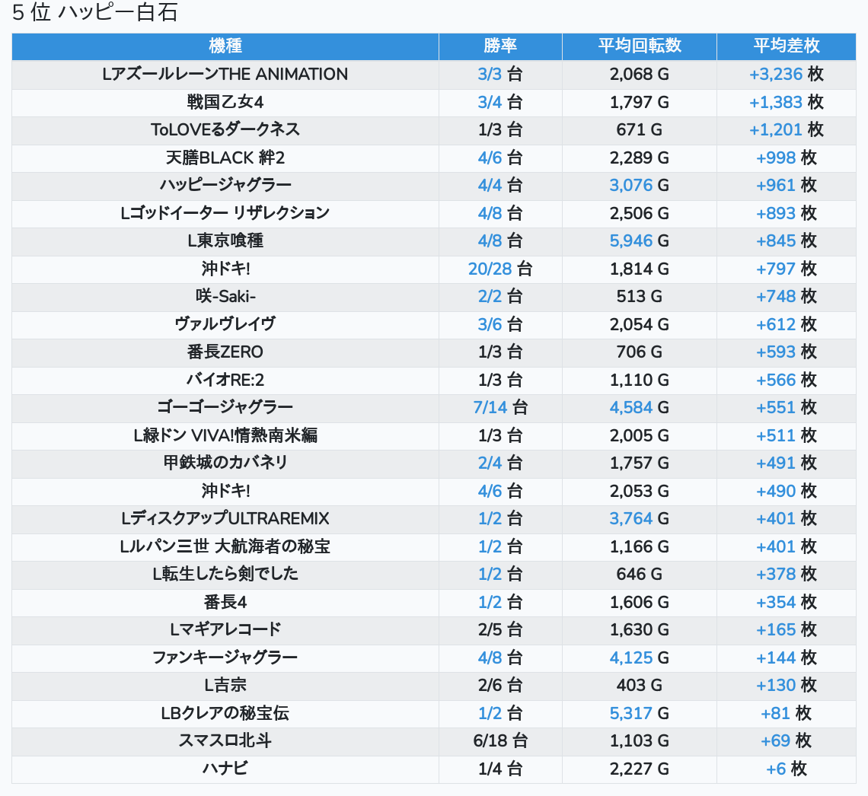Select the L吉宗 machine name
This screenshot has height=796, width=868.
pos(225,686)
